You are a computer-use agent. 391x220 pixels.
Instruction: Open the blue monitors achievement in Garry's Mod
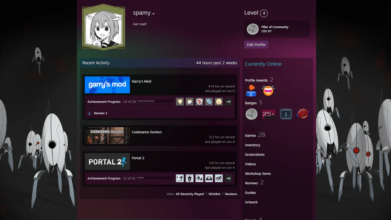pyautogui.click(x=209, y=102)
